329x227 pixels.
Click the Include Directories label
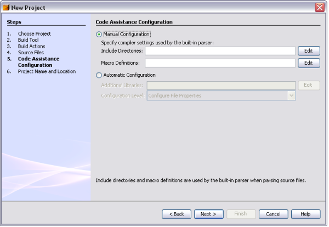(122, 51)
